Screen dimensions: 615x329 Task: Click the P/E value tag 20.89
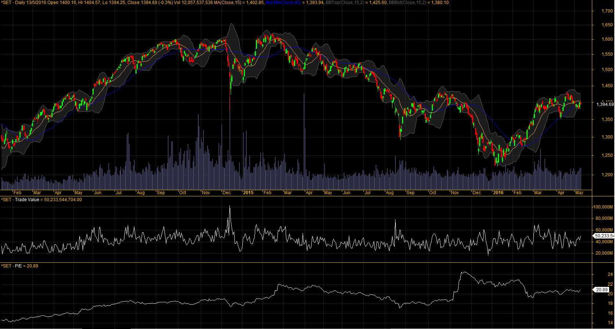point(602,290)
